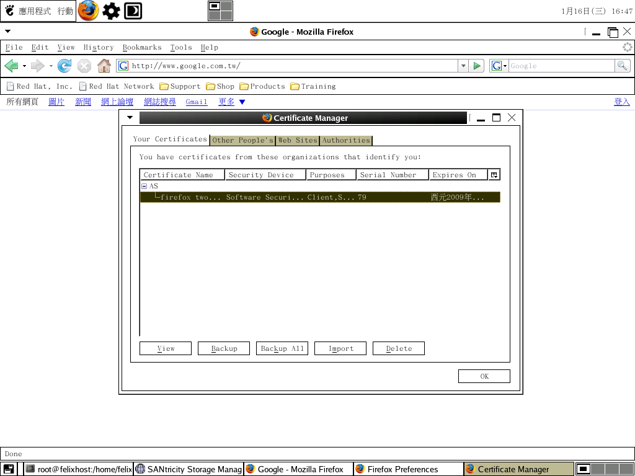Open the History menu
The height and width of the screenshot is (476, 635).
coord(99,47)
